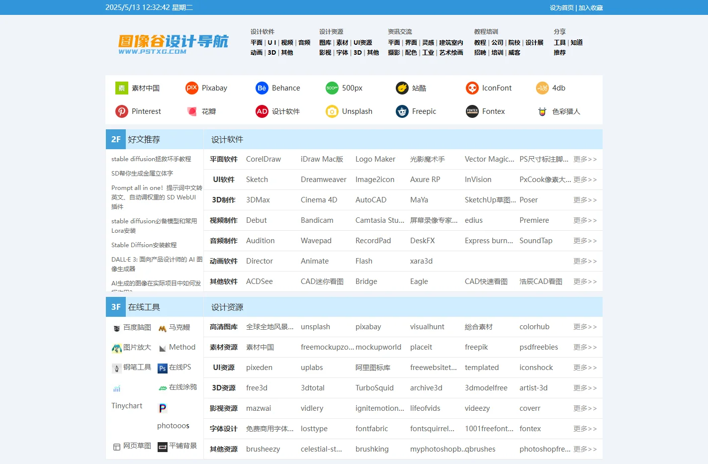Click the photooos P icon
The height and width of the screenshot is (464, 708).
tap(163, 408)
